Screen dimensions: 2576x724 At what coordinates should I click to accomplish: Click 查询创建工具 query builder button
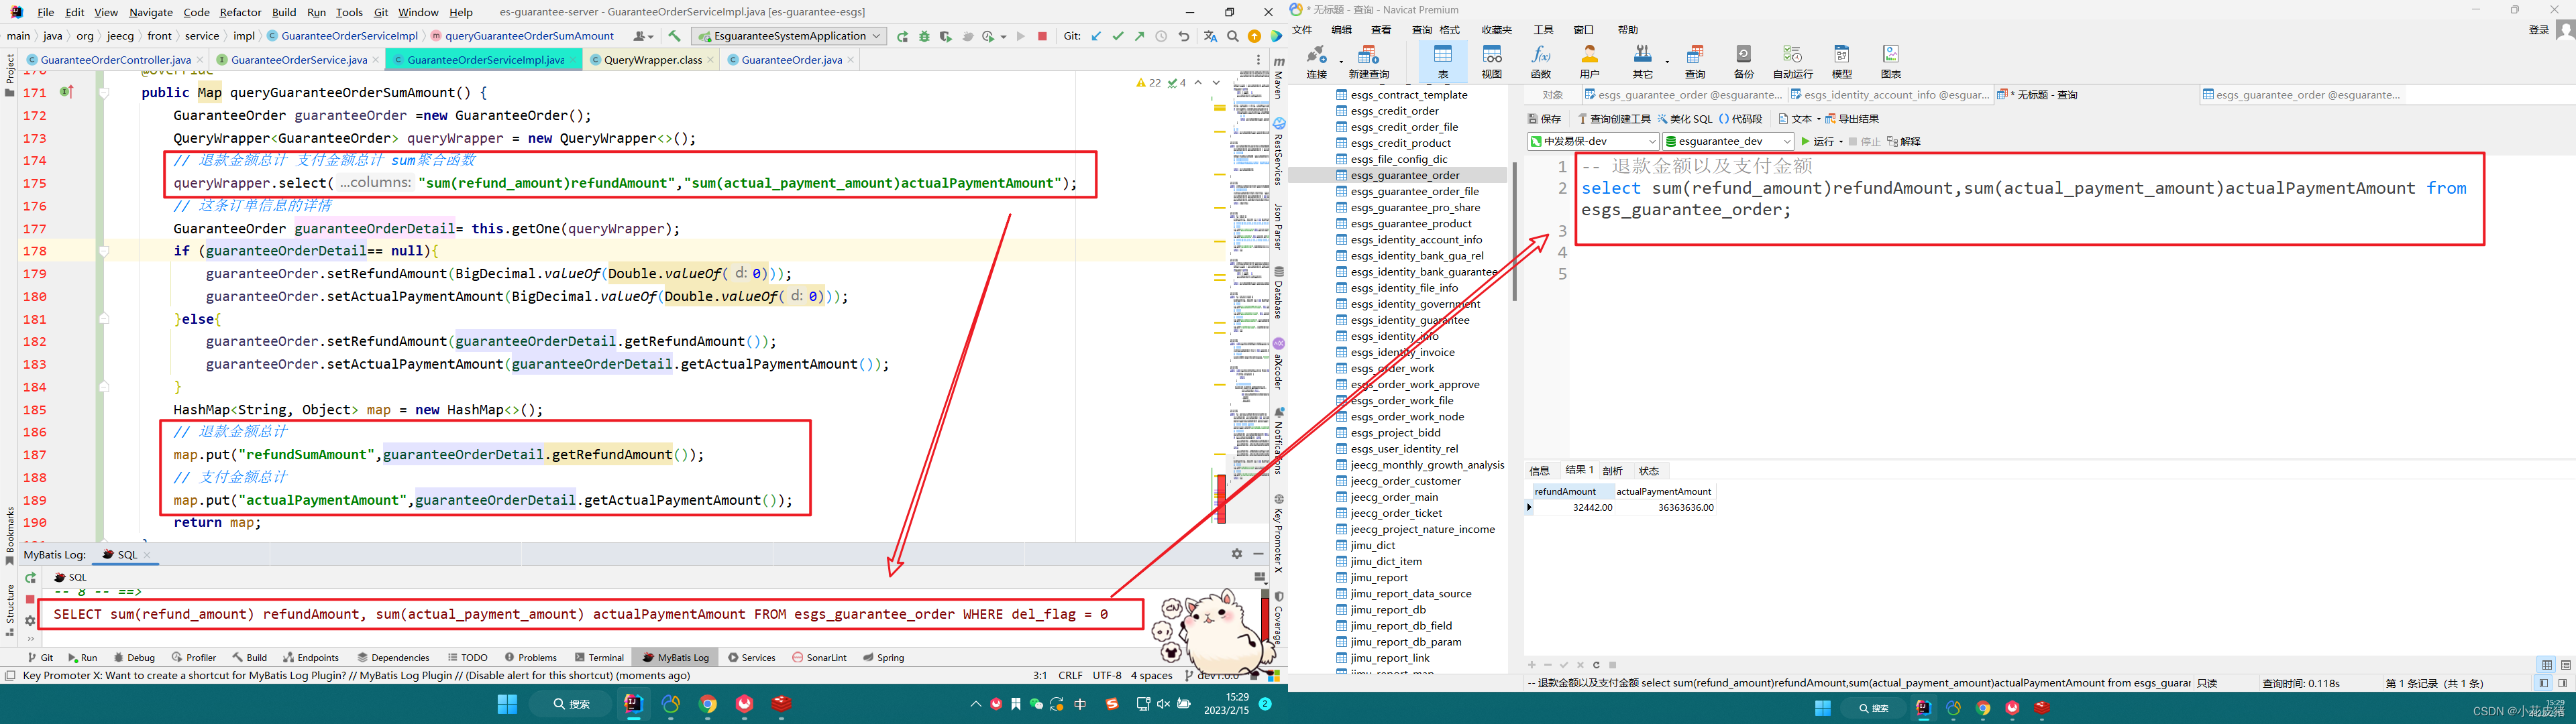(x=1614, y=119)
